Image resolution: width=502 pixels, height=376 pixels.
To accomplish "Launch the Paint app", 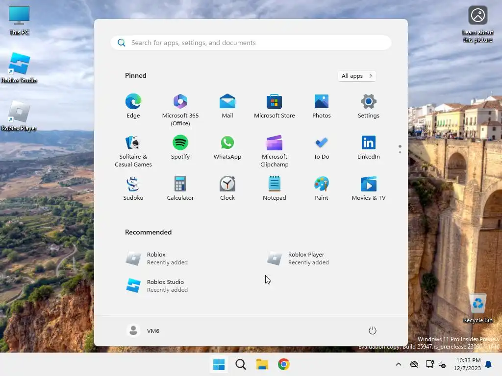I will point(322,188).
